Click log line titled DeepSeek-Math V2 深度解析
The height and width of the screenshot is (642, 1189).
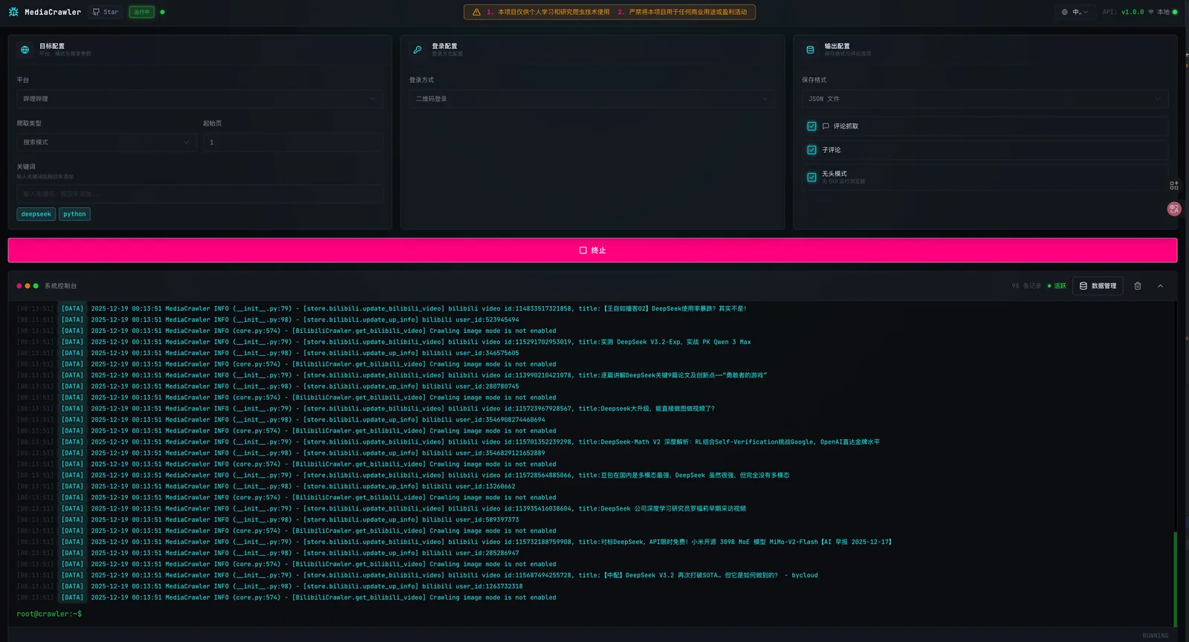[x=448, y=442]
